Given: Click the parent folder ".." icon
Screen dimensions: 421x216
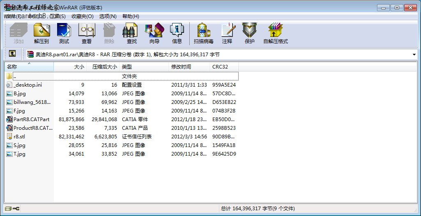Looking at the screenshot, I should click(9, 76).
